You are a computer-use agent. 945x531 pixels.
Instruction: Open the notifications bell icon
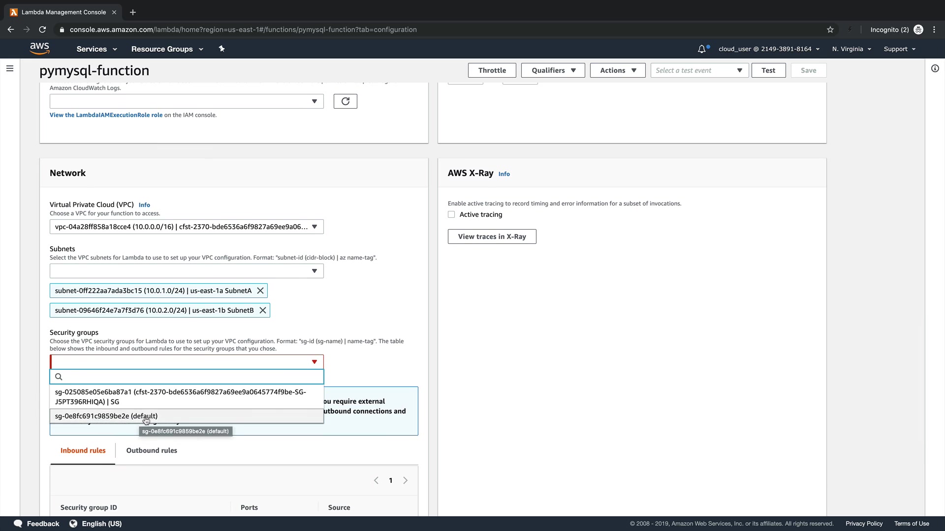pos(702,49)
